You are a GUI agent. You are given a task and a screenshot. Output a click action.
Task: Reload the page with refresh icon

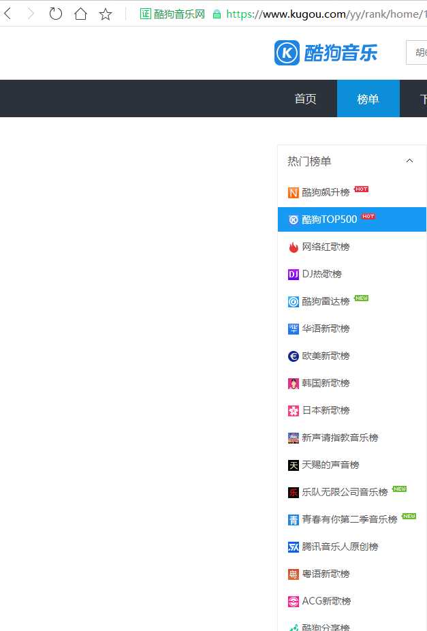pyautogui.click(x=55, y=14)
